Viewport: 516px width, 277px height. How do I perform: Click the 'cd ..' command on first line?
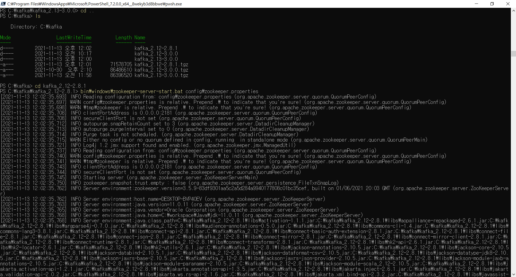coord(87,10)
